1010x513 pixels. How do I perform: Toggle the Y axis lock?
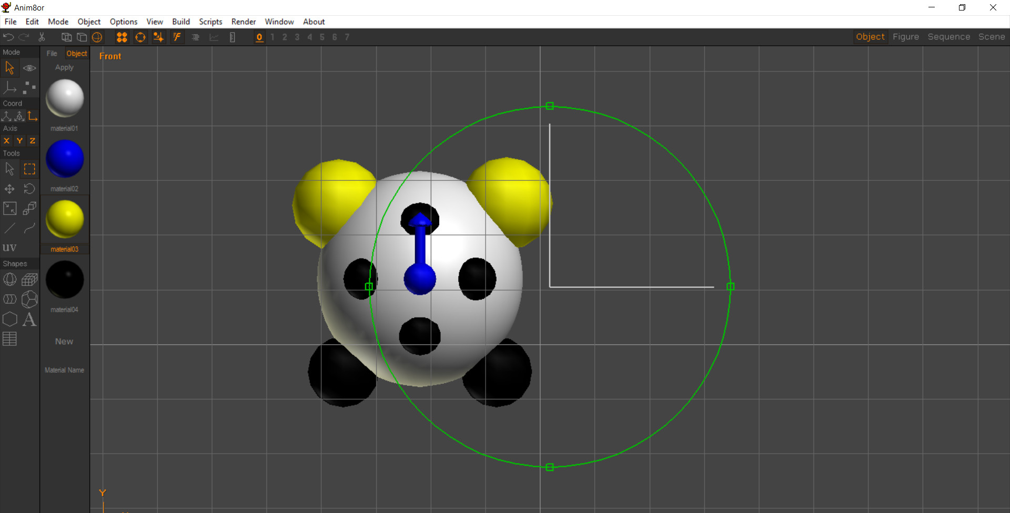(x=19, y=141)
